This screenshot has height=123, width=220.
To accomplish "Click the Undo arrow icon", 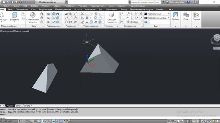I will point(24,2).
